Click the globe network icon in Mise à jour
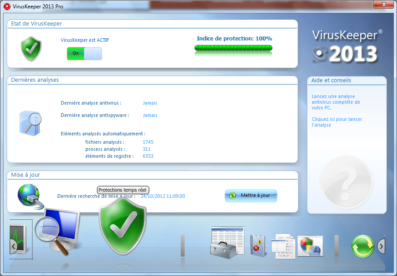Screen dimensions: 397x276 (30, 196)
